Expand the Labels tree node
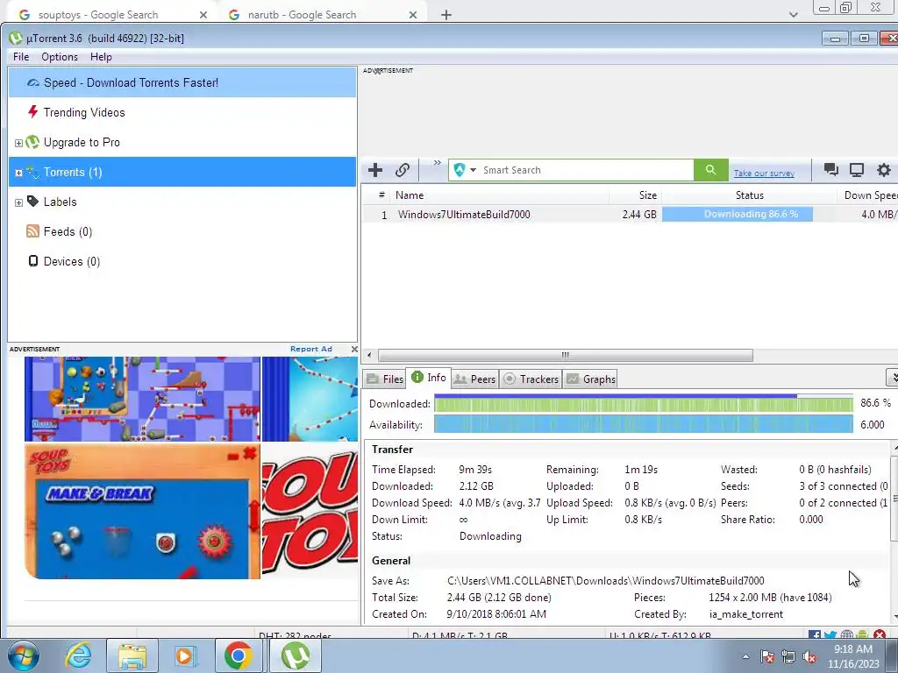The height and width of the screenshot is (673, 898). [18, 202]
